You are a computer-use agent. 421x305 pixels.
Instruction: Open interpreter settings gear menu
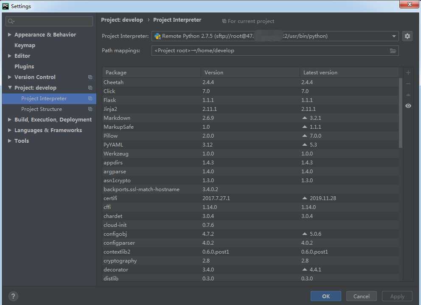pyautogui.click(x=407, y=36)
